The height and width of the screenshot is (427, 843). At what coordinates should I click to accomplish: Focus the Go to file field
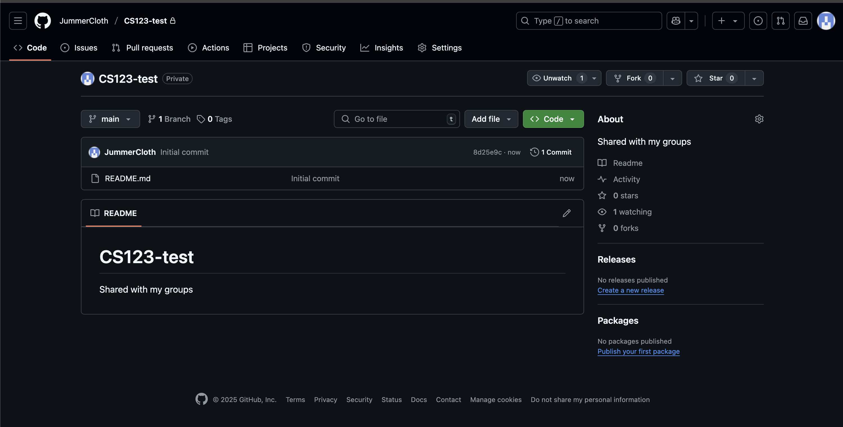[397, 119]
